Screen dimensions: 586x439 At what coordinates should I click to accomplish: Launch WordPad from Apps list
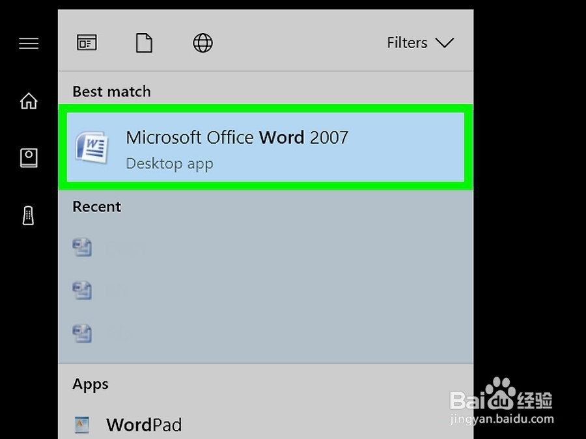coord(266,425)
